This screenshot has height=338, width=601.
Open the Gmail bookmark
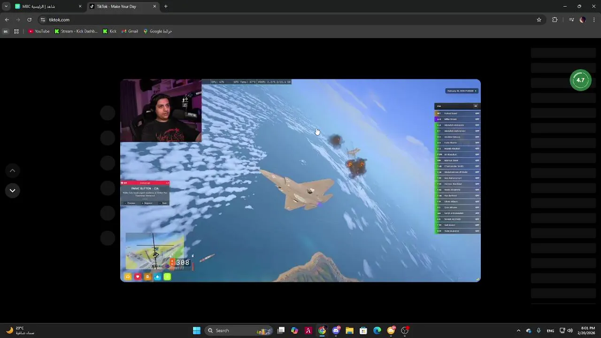tap(130, 31)
